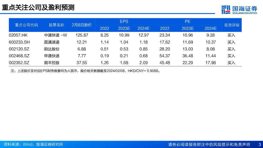
Task: Select share price 125.87
Action: tap(82, 35)
